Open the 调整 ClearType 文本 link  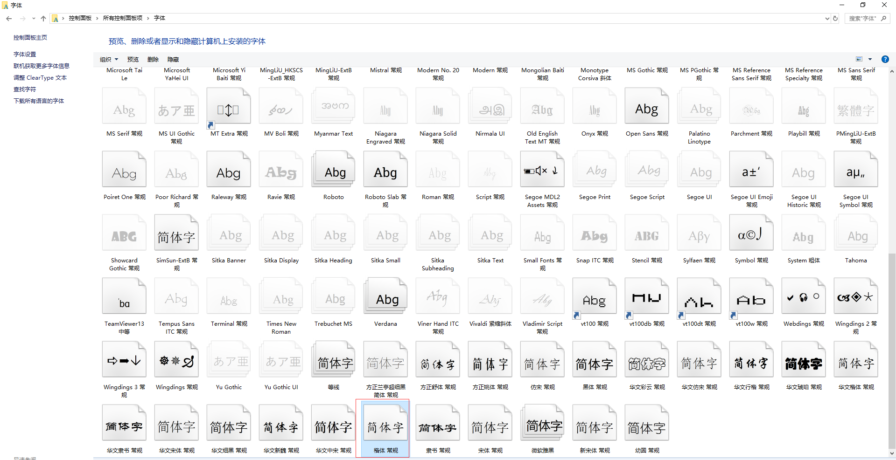(x=40, y=78)
